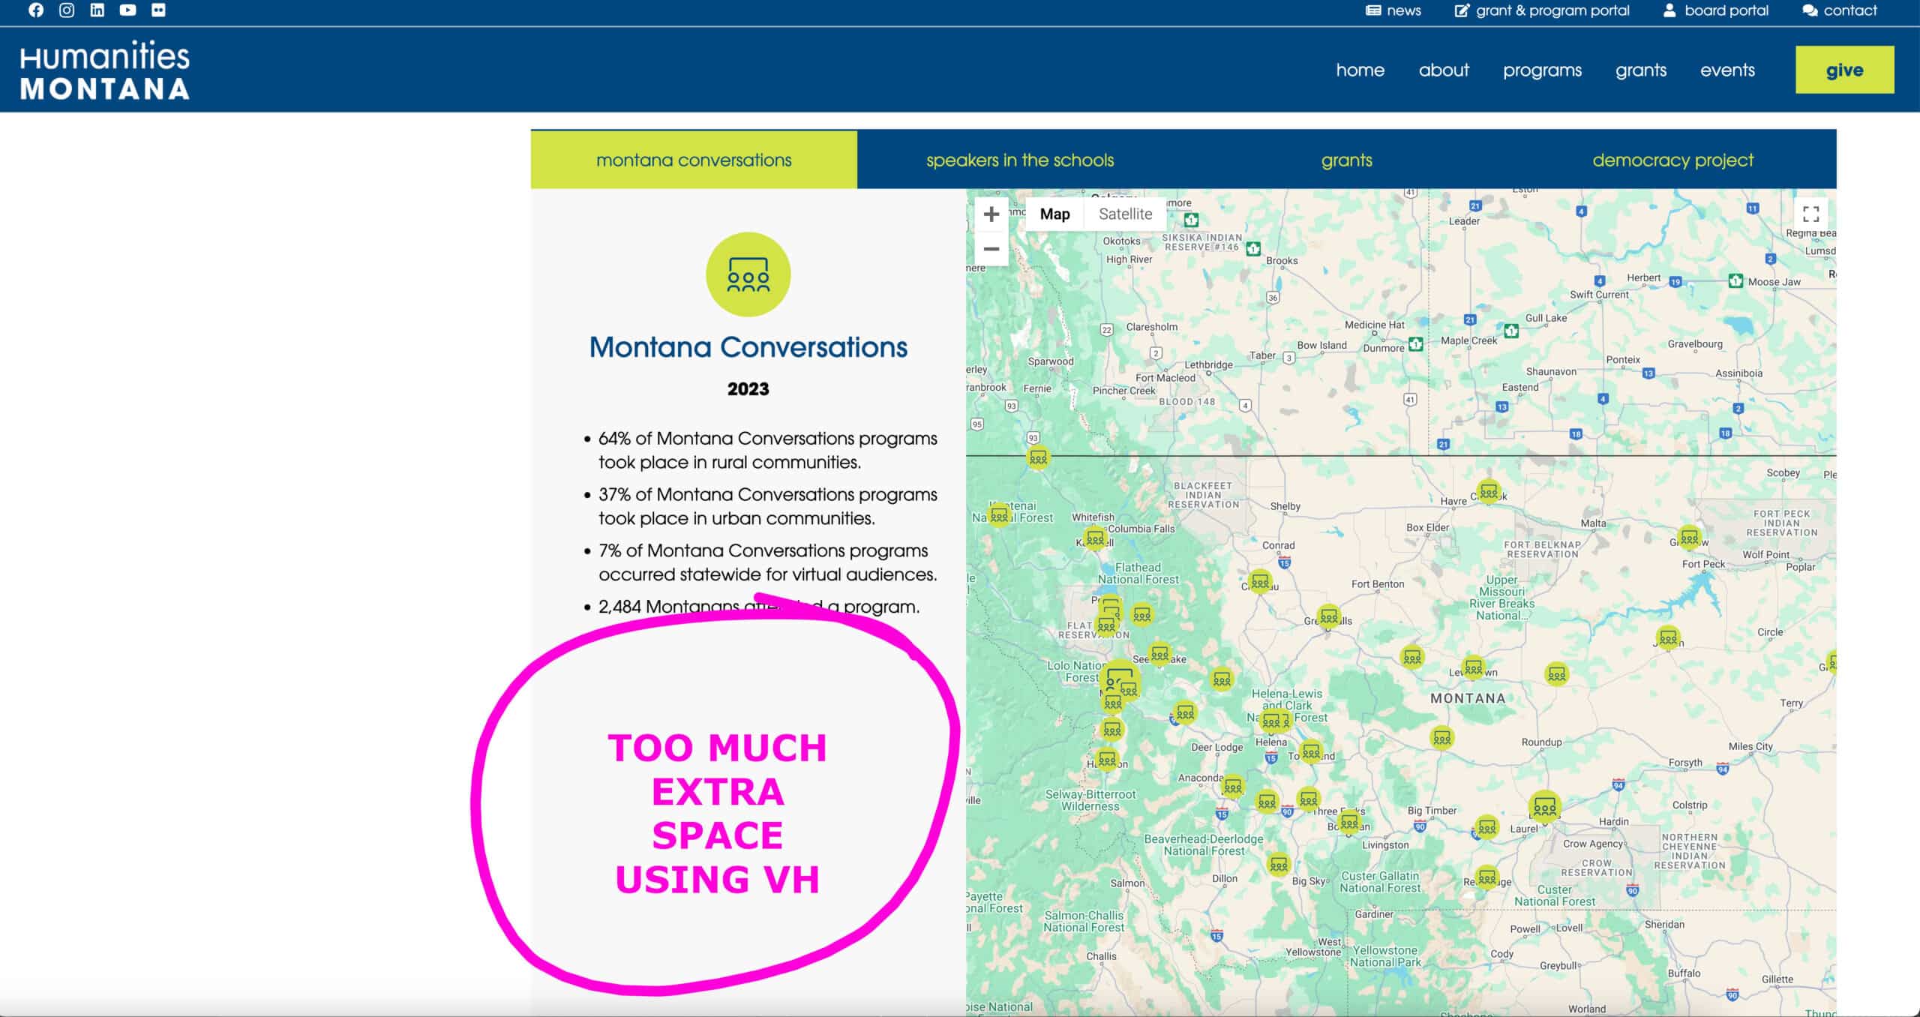1920x1017 pixels.
Task: Switch to the Map view type
Action: (x=1054, y=214)
